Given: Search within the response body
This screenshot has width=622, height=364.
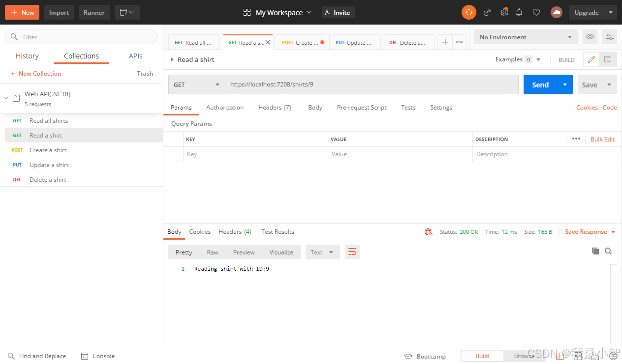Looking at the screenshot, I should (608, 251).
